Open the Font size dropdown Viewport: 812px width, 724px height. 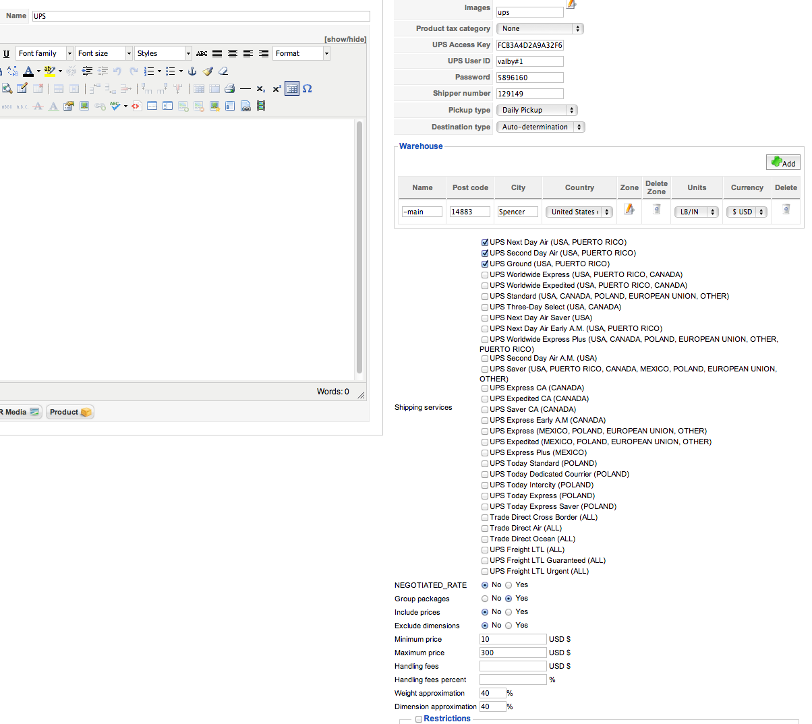point(104,53)
